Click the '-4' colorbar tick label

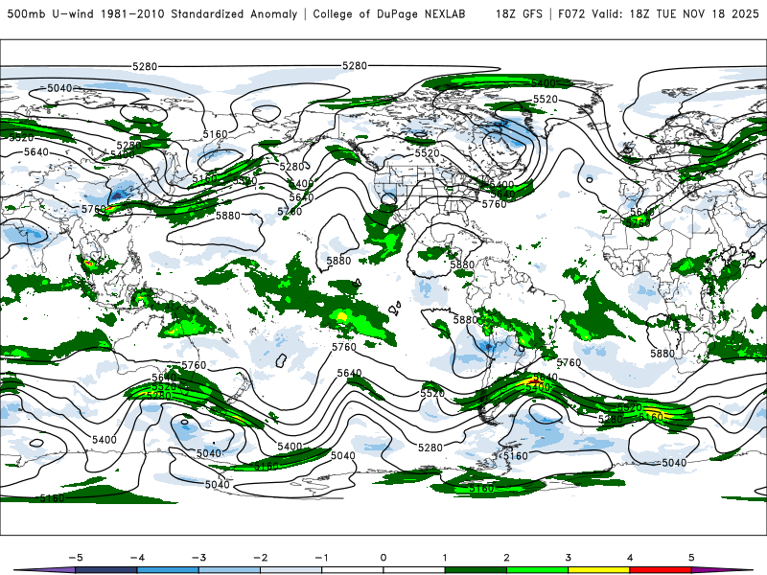point(137,558)
